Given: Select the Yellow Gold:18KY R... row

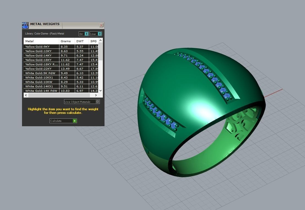Looking at the screenshot, I should click(x=61, y=64).
